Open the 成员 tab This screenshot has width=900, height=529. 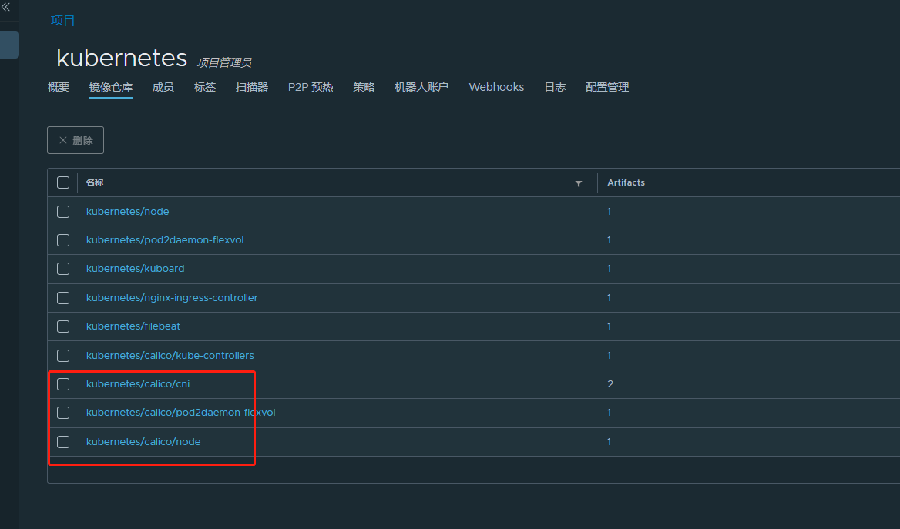[x=163, y=87]
